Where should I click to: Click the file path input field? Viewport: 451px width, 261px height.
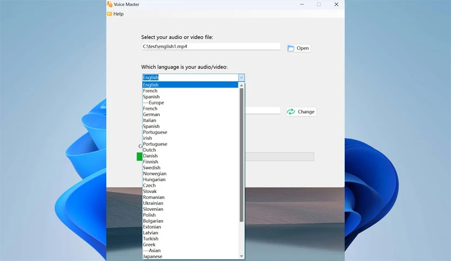pos(211,46)
